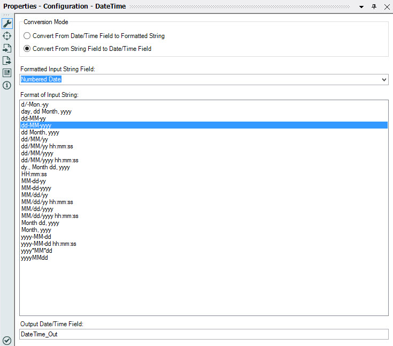The height and width of the screenshot is (346, 393).
Task: Click the output connections page icon
Action: click(x=7, y=61)
